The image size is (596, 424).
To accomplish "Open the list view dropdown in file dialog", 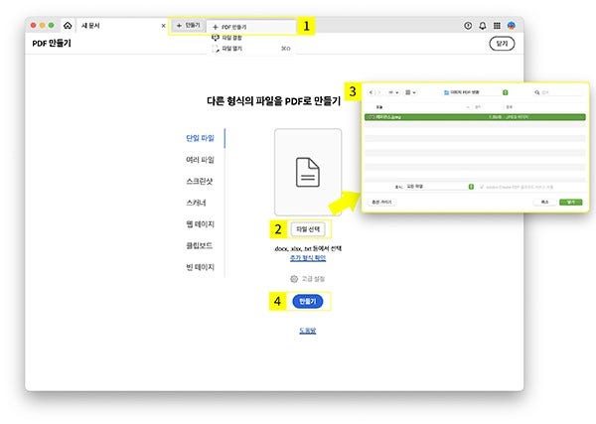I will 393,92.
